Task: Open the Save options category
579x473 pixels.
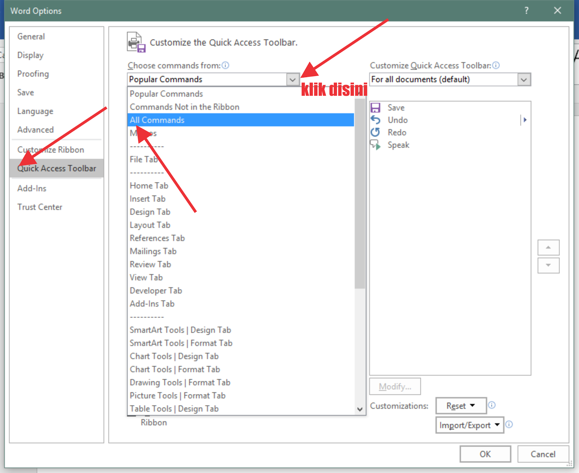Action: click(56, 92)
